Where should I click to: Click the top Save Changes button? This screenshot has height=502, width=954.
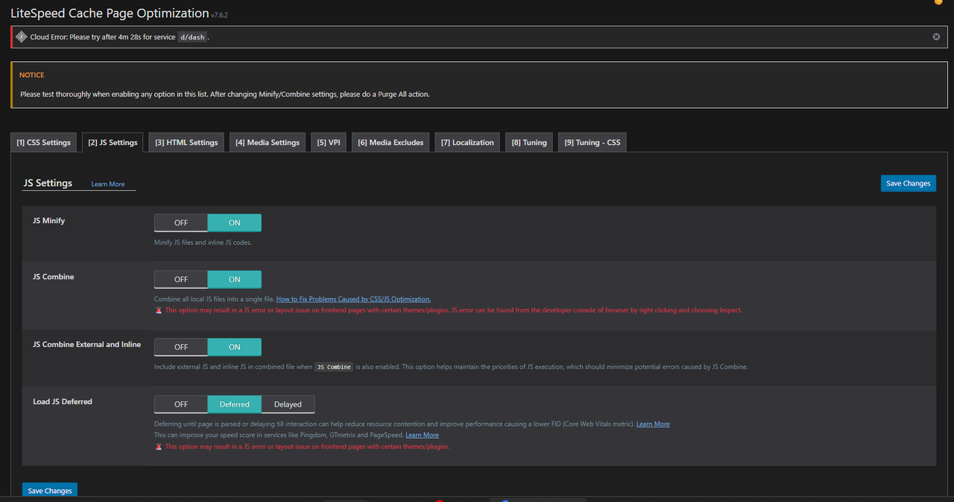coord(908,183)
